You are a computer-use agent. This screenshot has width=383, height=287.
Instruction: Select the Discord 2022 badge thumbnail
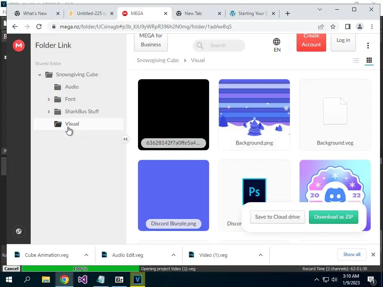point(335,182)
